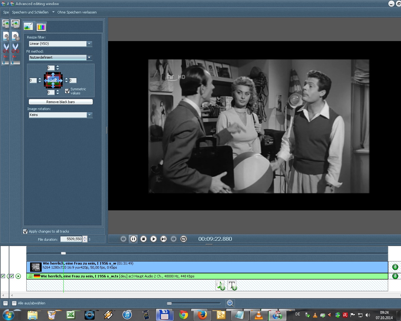This screenshot has height=321, width=401.
Task: Click the right-column file settings gear icon
Action: click(x=15, y=36)
